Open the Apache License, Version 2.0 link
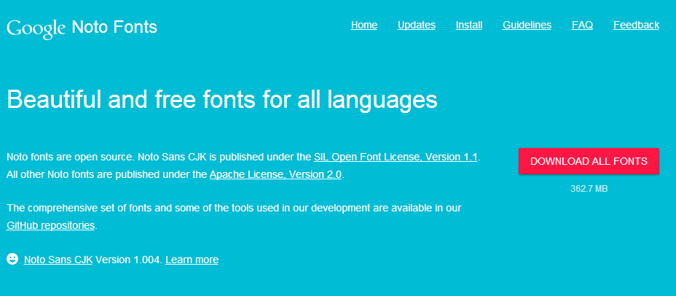Viewport: 676px width, 296px height. (x=275, y=174)
